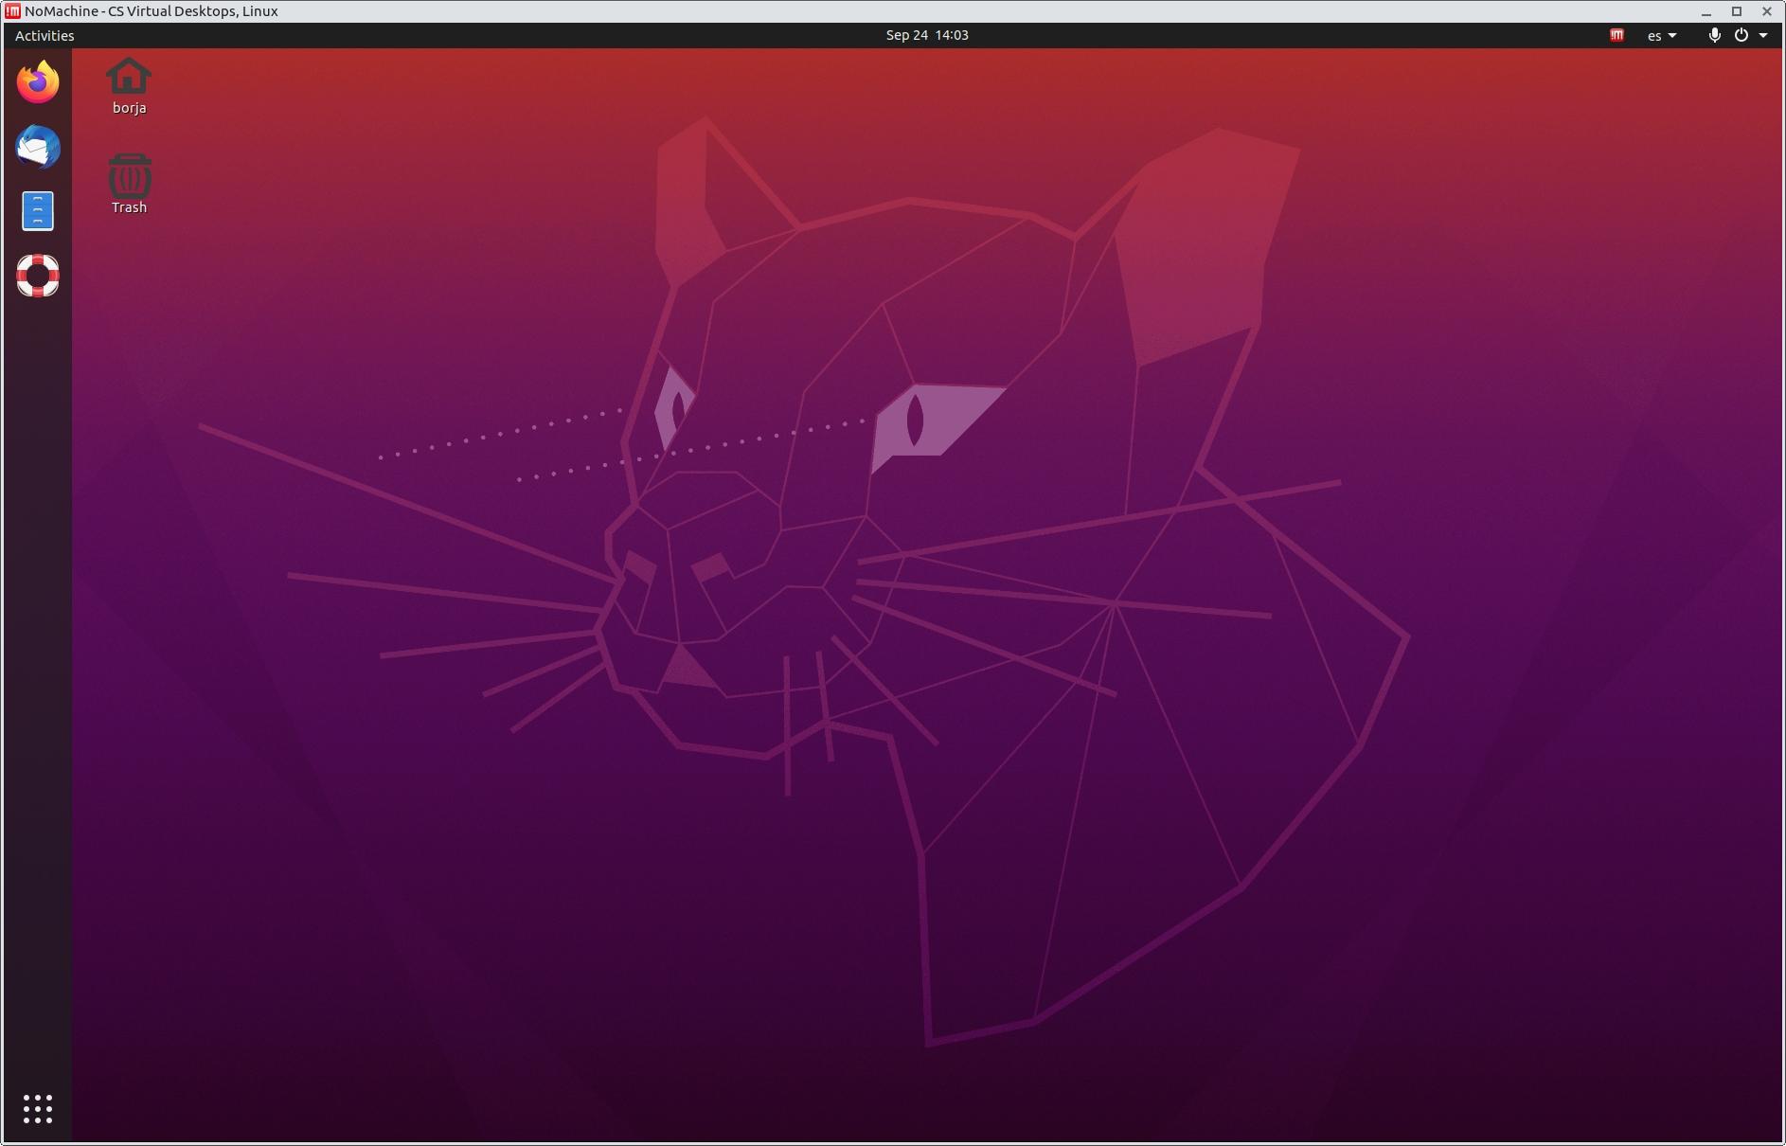Select the Trash desktop icon
The image size is (1786, 1146).
[129, 177]
